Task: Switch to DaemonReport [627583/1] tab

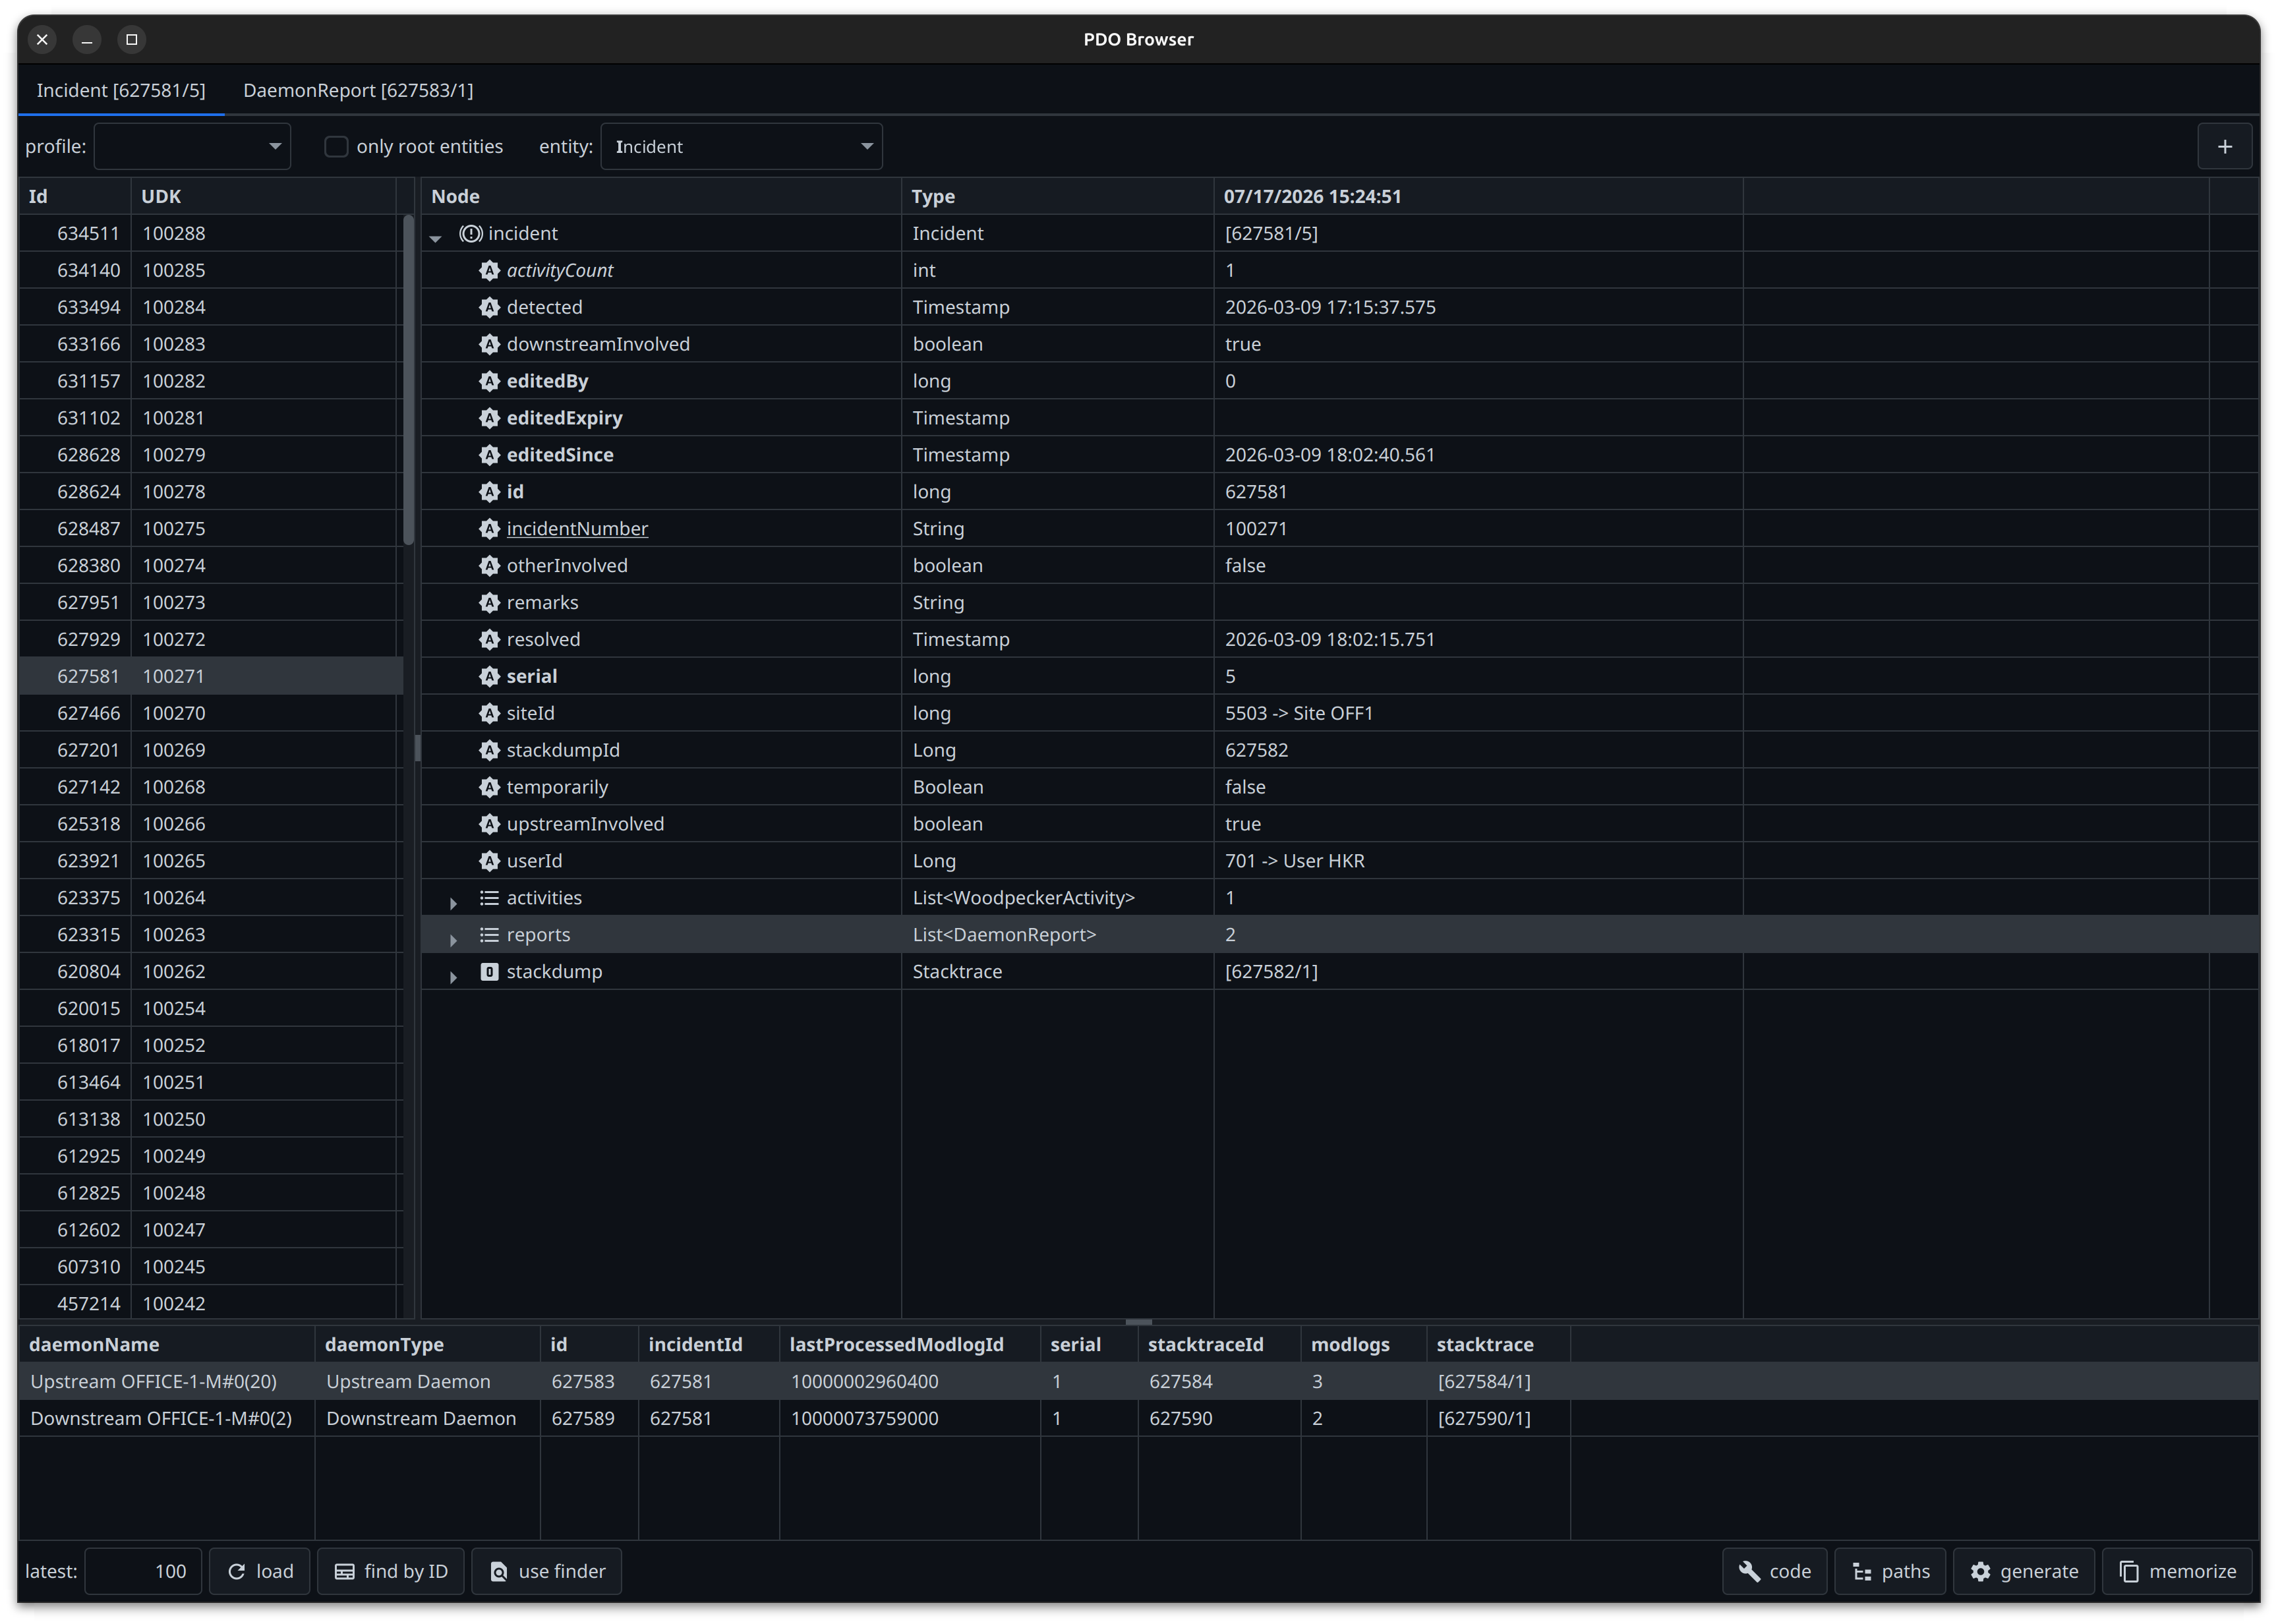Action: [358, 90]
